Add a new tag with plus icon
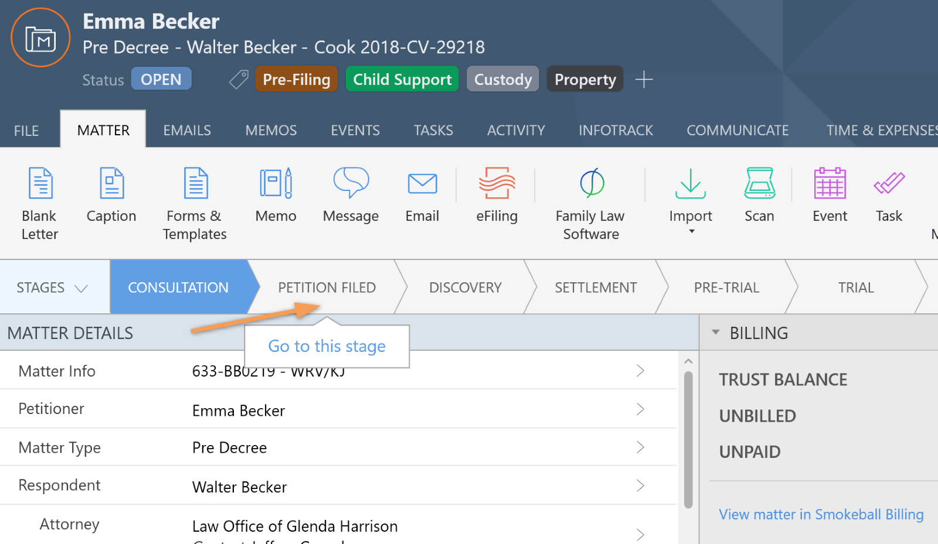938x544 pixels. (644, 79)
